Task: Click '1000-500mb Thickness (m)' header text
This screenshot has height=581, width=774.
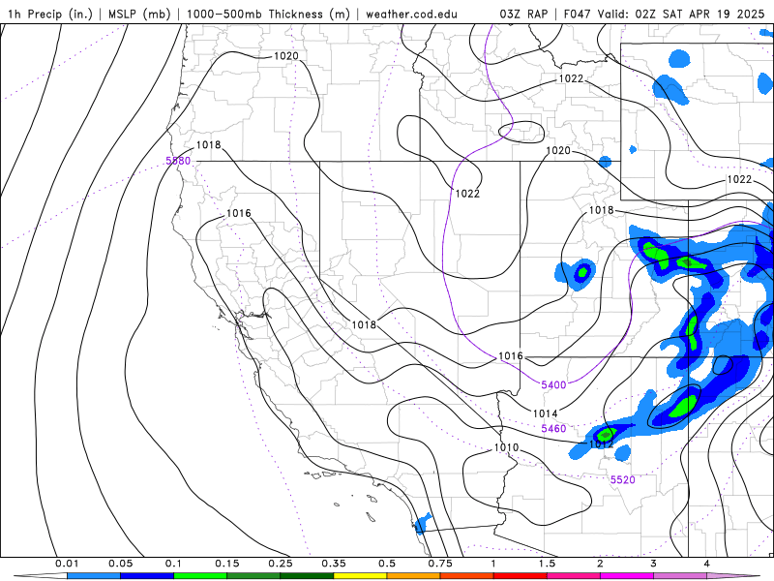Action: [x=268, y=14]
